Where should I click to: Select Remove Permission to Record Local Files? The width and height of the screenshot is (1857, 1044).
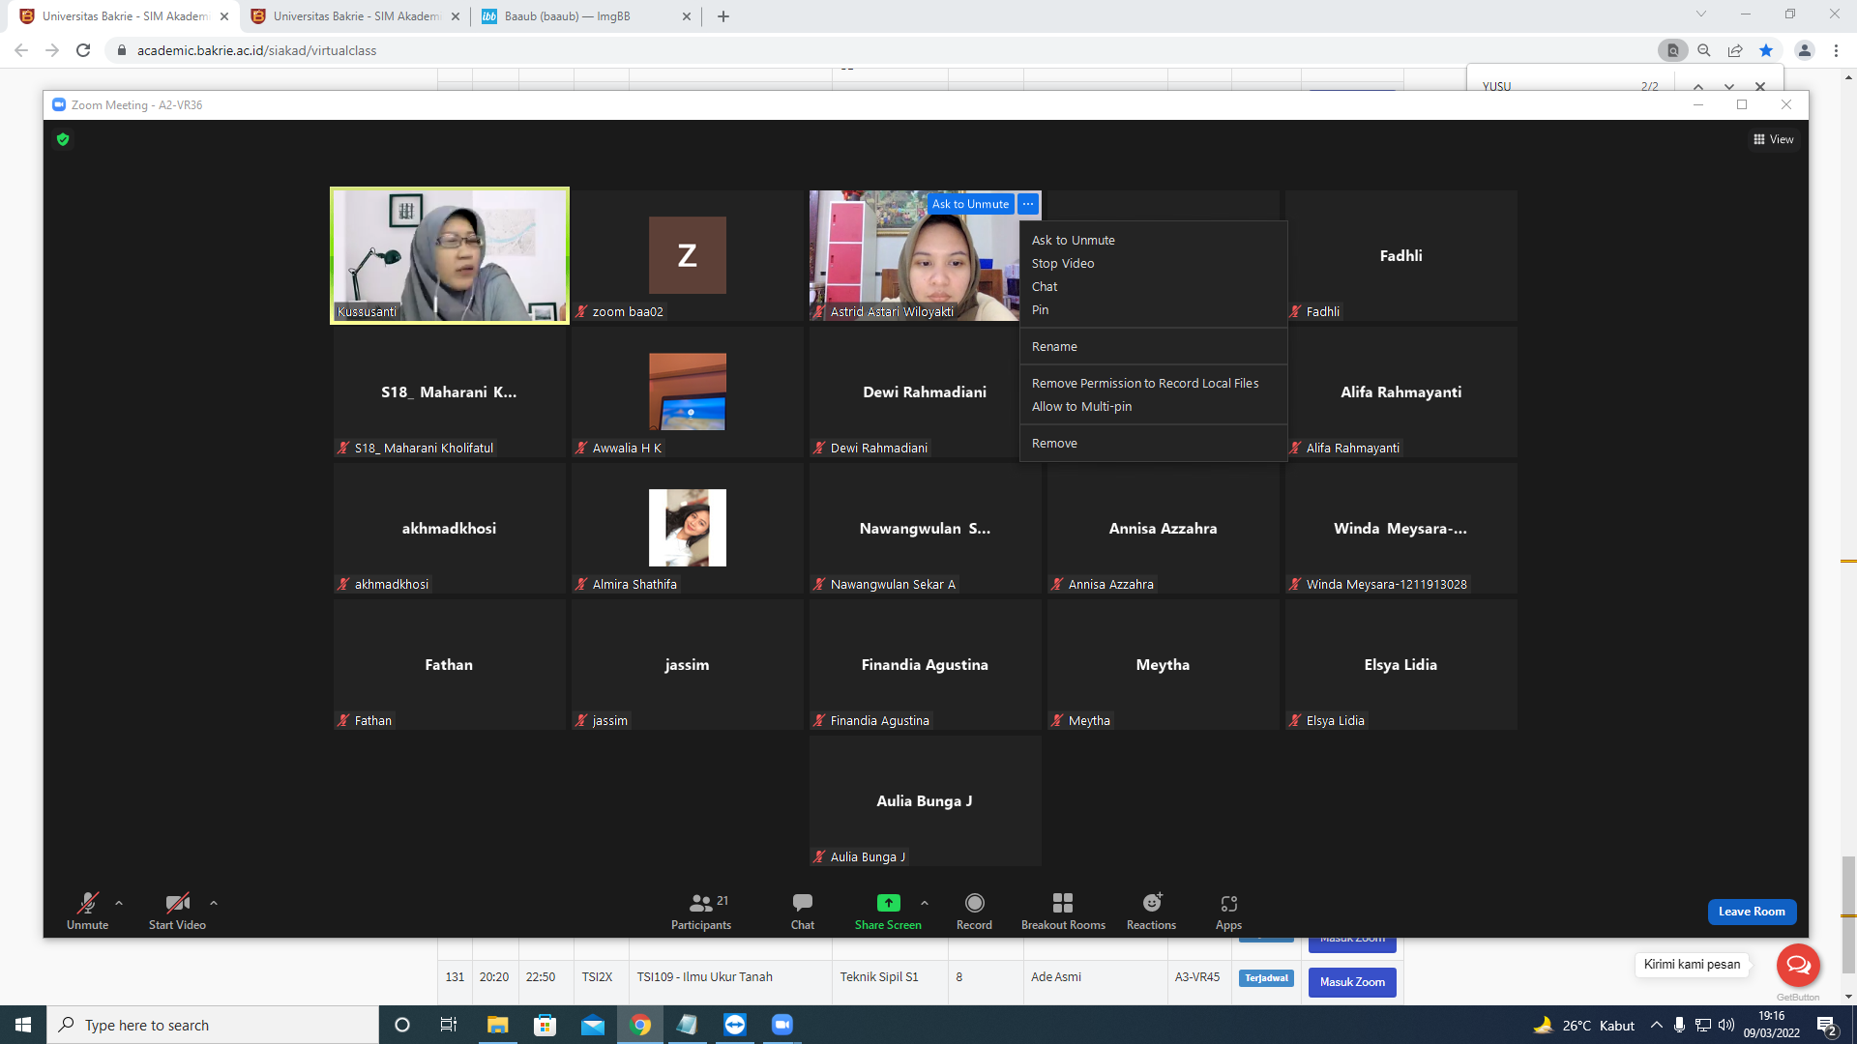(x=1153, y=383)
